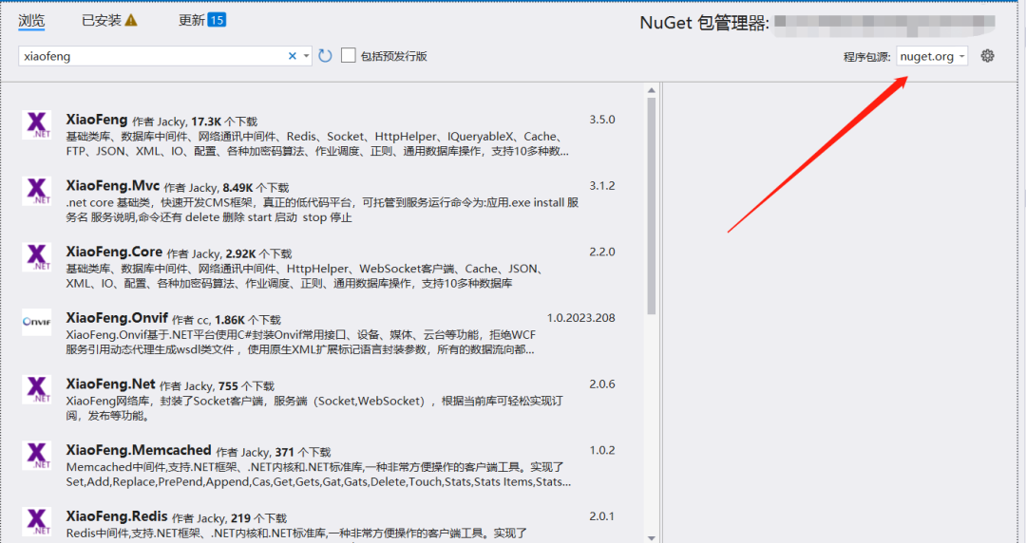Click the XiaoFeng.Memcached description text
This screenshot has width=1026, height=543.
point(319,475)
